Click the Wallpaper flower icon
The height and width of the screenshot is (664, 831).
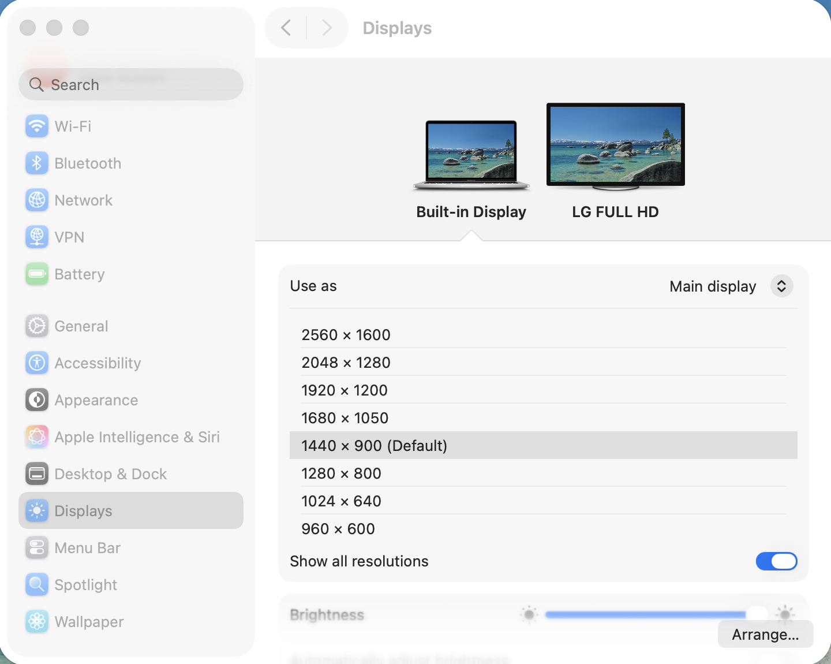point(37,622)
